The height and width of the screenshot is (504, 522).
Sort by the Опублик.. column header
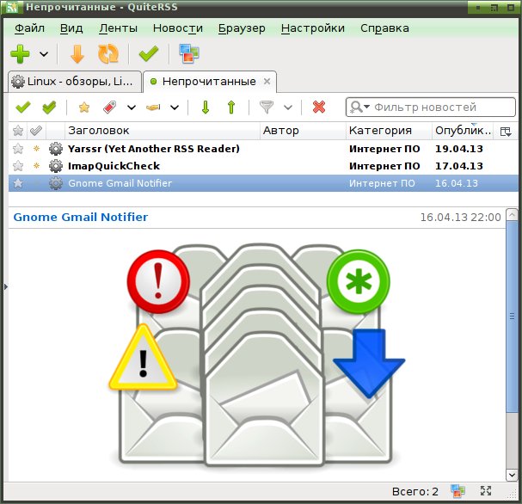click(x=463, y=131)
